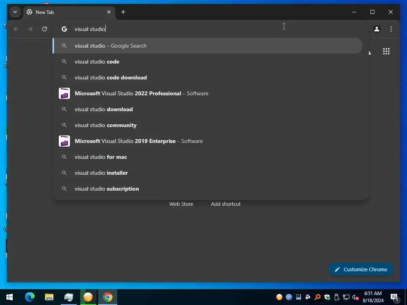The width and height of the screenshot is (407, 305).
Task: Click the orange circle system tray icon
Action: (x=279, y=297)
